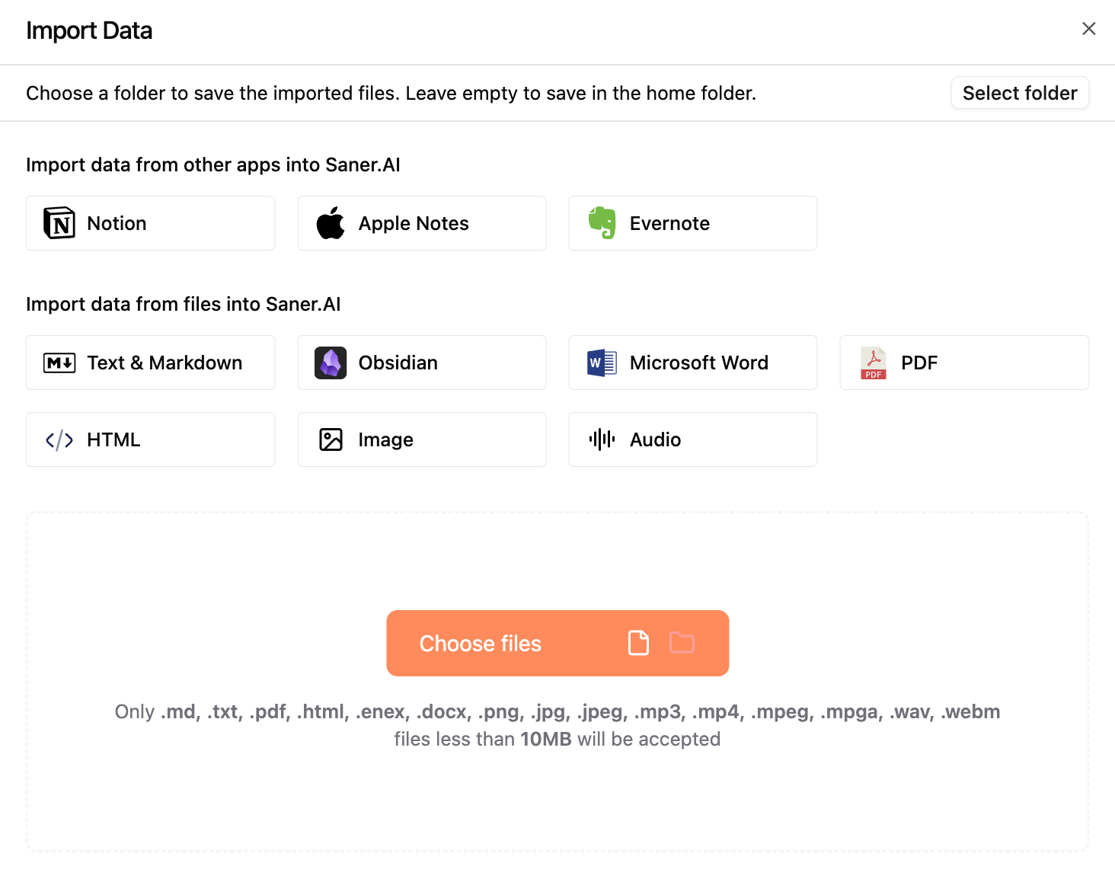The image size is (1115, 882).
Task: Select the red PDF document icon
Action: click(x=874, y=363)
